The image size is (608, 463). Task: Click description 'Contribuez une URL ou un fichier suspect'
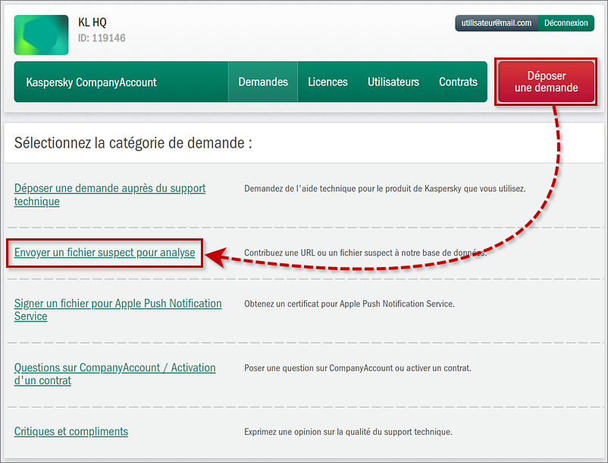[x=365, y=253]
